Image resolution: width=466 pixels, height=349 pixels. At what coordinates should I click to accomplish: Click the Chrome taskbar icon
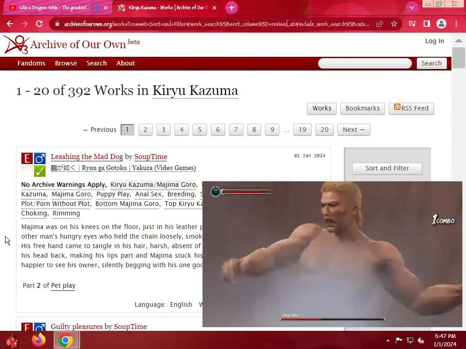66,340
